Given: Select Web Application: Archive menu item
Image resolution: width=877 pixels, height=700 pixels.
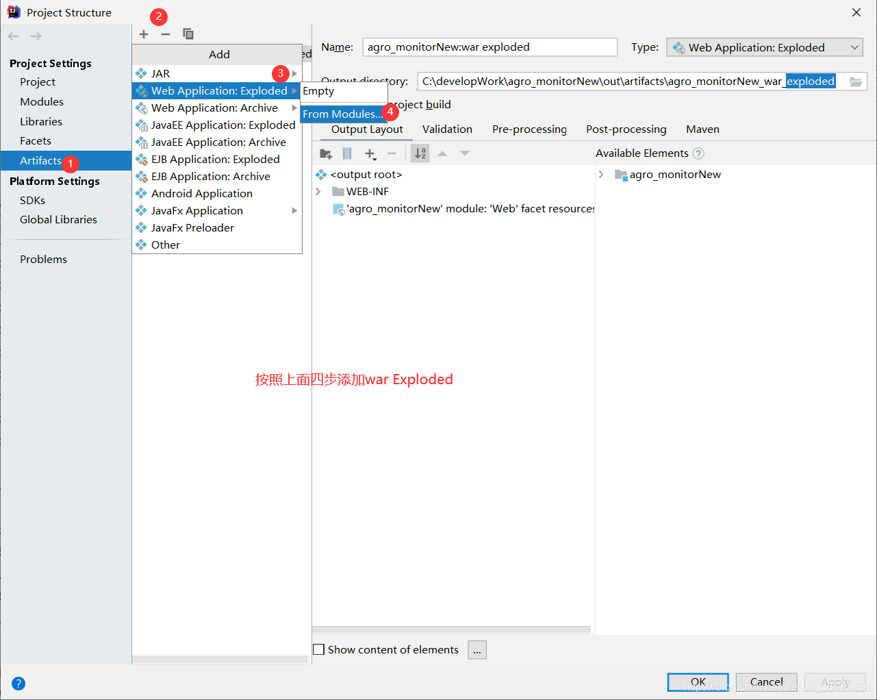Looking at the screenshot, I should [x=217, y=108].
